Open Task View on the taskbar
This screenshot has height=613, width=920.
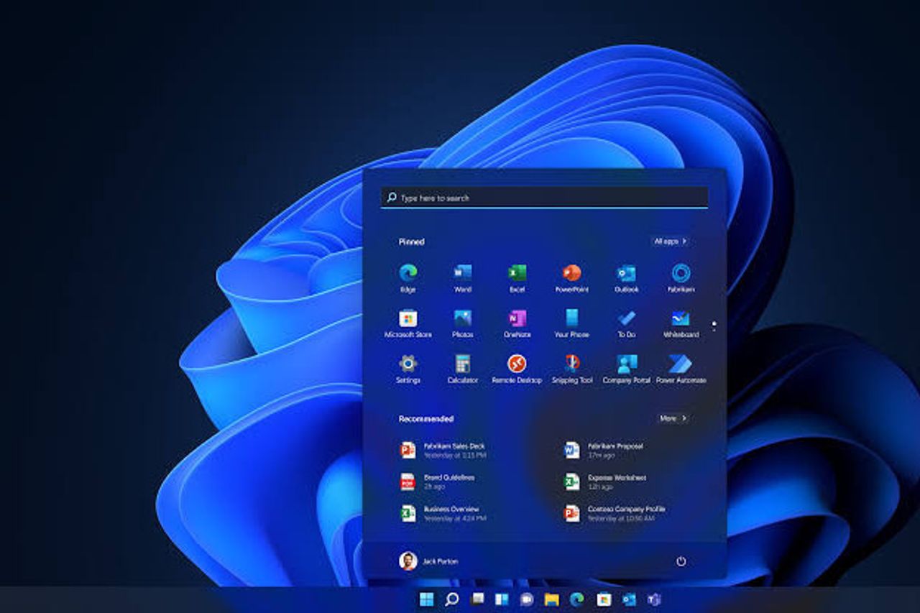click(x=477, y=599)
